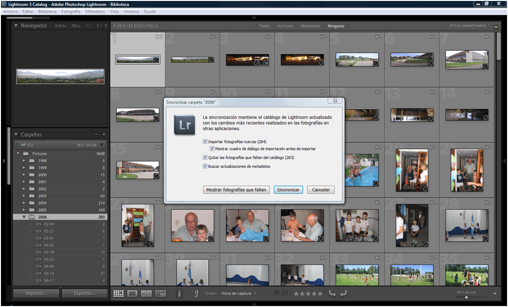The height and width of the screenshot is (307, 508).
Task: Open the Metadatos menu
Action: click(95, 11)
